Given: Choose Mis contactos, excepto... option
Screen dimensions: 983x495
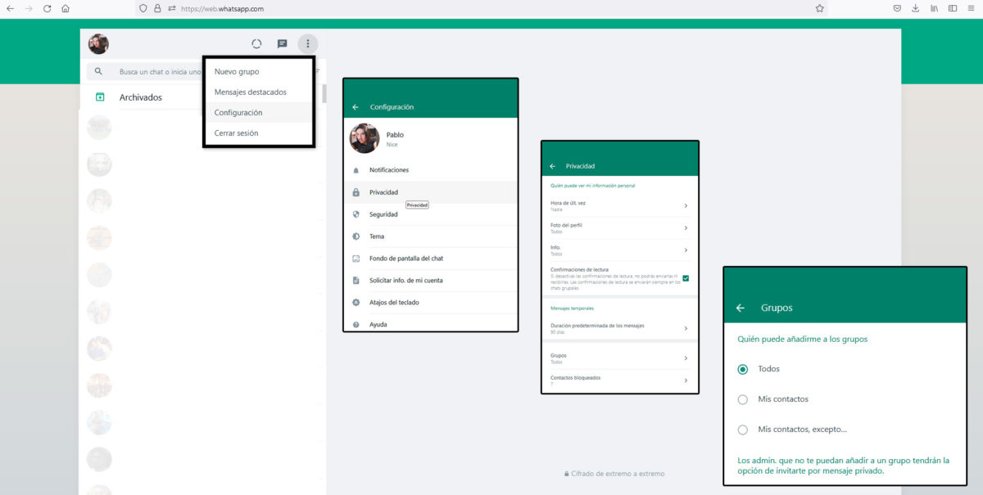Looking at the screenshot, I should click(743, 430).
